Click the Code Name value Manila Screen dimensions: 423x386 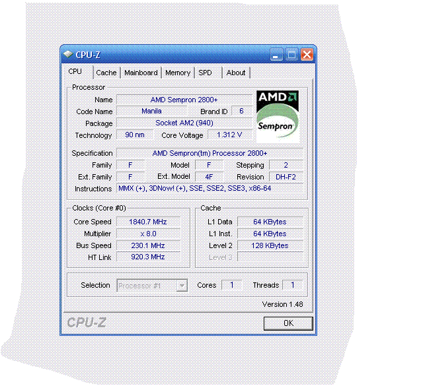pos(151,112)
